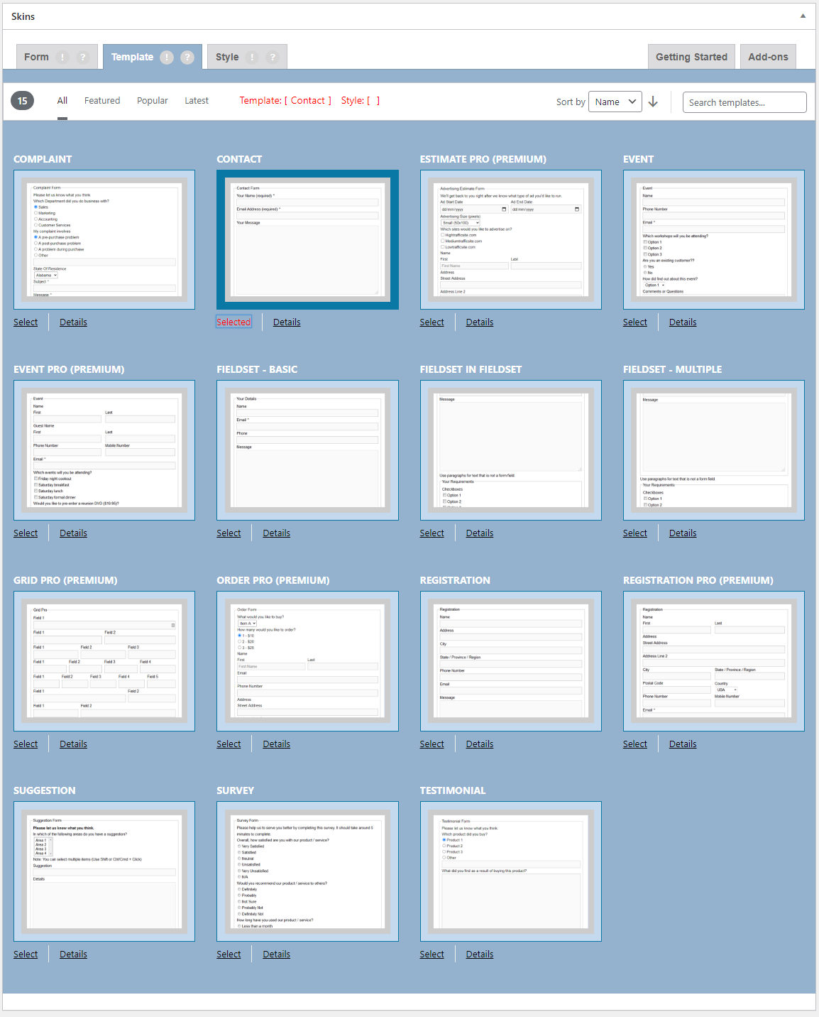Collapse the Skins panel

click(803, 16)
